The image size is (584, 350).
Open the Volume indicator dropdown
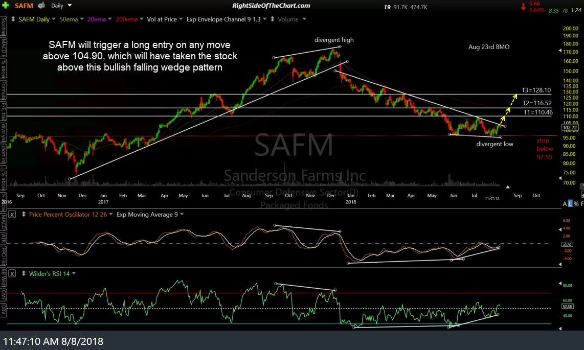304,19
